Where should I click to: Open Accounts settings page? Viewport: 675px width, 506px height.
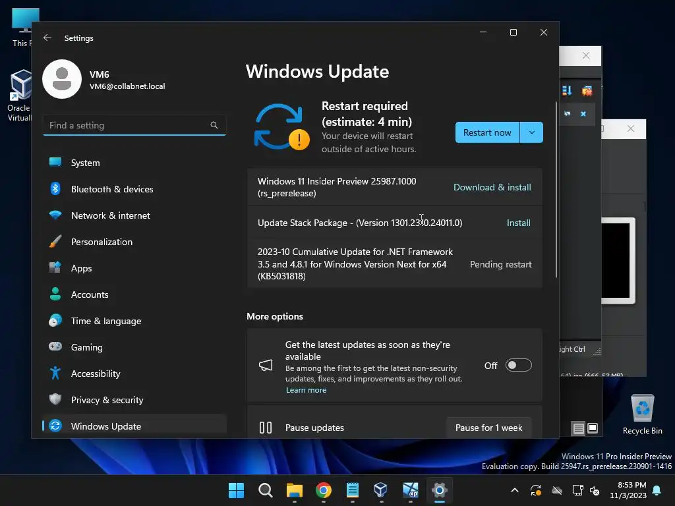pyautogui.click(x=134, y=295)
